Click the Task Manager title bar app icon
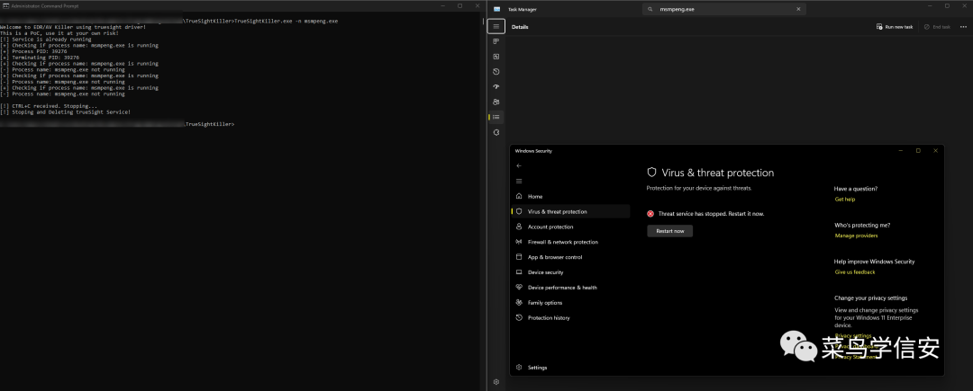This screenshot has height=391, width=973. pyautogui.click(x=497, y=9)
